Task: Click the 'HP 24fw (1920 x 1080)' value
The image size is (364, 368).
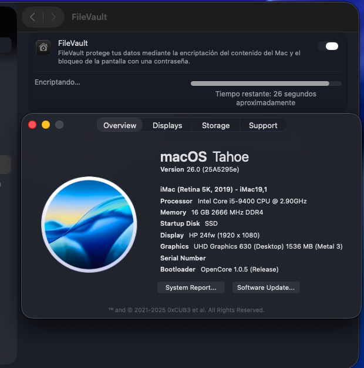Action: coord(224,235)
